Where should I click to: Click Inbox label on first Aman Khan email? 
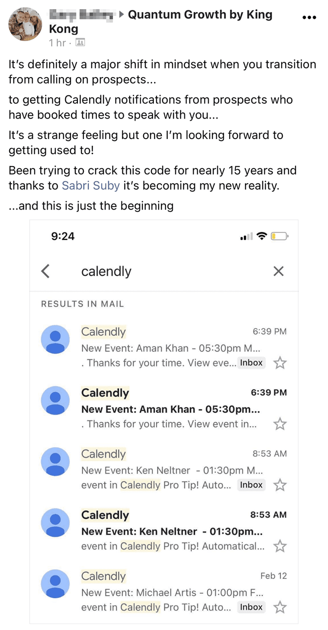251,363
